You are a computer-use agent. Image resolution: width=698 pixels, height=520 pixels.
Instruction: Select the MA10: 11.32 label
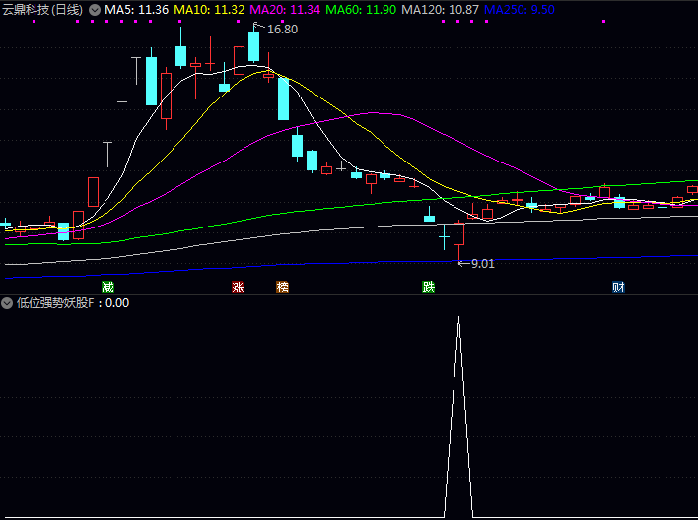click(x=209, y=9)
